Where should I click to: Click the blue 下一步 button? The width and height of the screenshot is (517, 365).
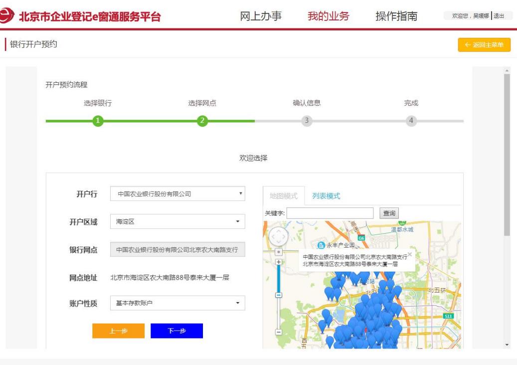pyautogui.click(x=176, y=331)
